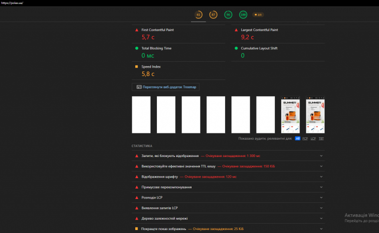Expand the Покращте показ зображень chevron
This screenshot has height=233, width=379.
click(x=321, y=229)
